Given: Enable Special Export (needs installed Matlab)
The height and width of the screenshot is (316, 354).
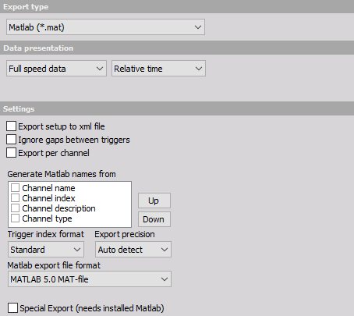Looking at the screenshot, I should click(x=12, y=308).
